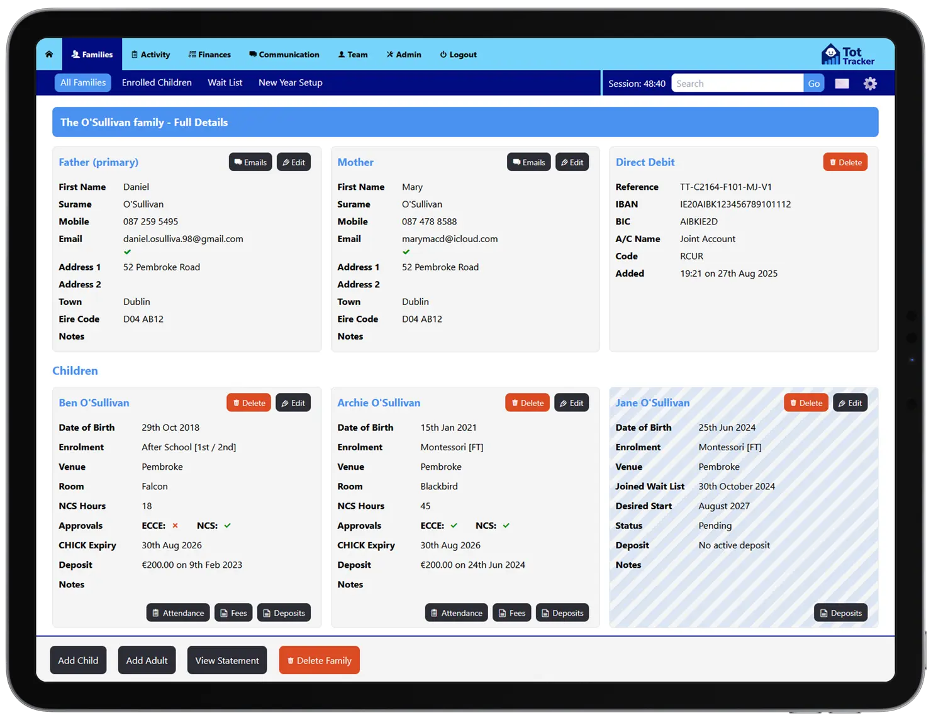Edit the Mother's details
This screenshot has width=931, height=720.
[572, 162]
